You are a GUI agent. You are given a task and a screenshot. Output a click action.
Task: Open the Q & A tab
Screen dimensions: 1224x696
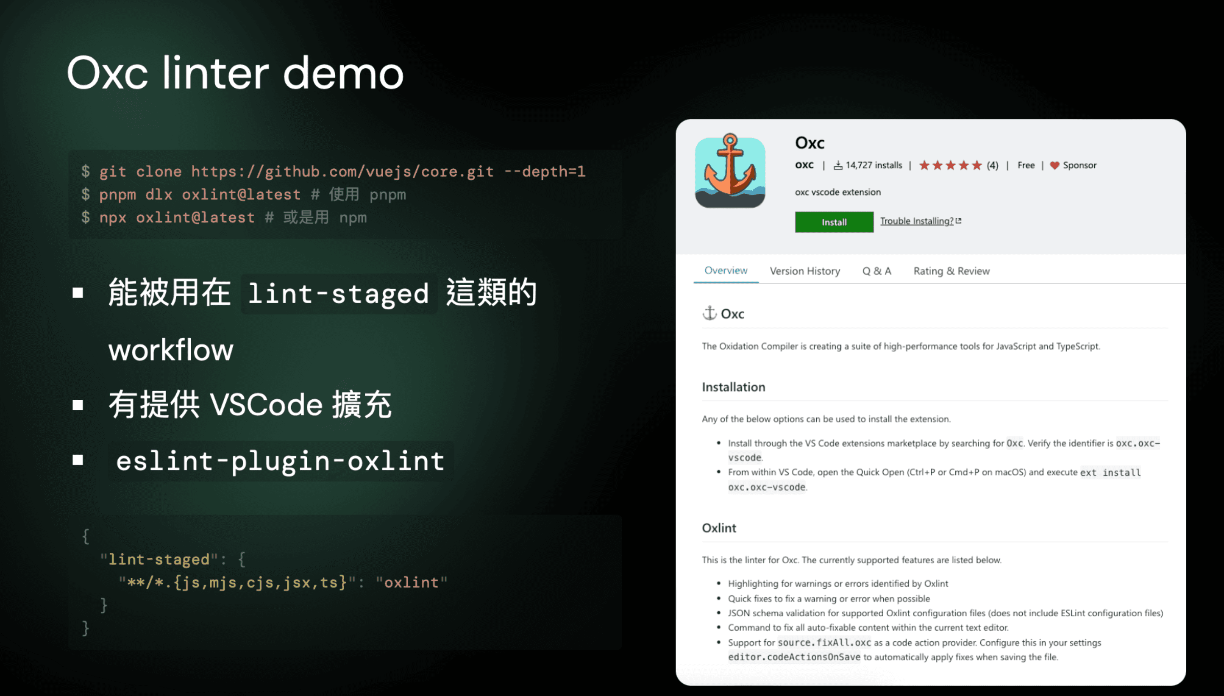[x=876, y=271]
